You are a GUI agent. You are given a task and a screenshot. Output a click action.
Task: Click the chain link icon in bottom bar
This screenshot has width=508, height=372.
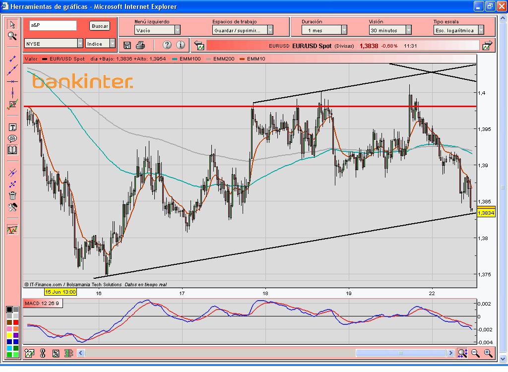pos(43,353)
